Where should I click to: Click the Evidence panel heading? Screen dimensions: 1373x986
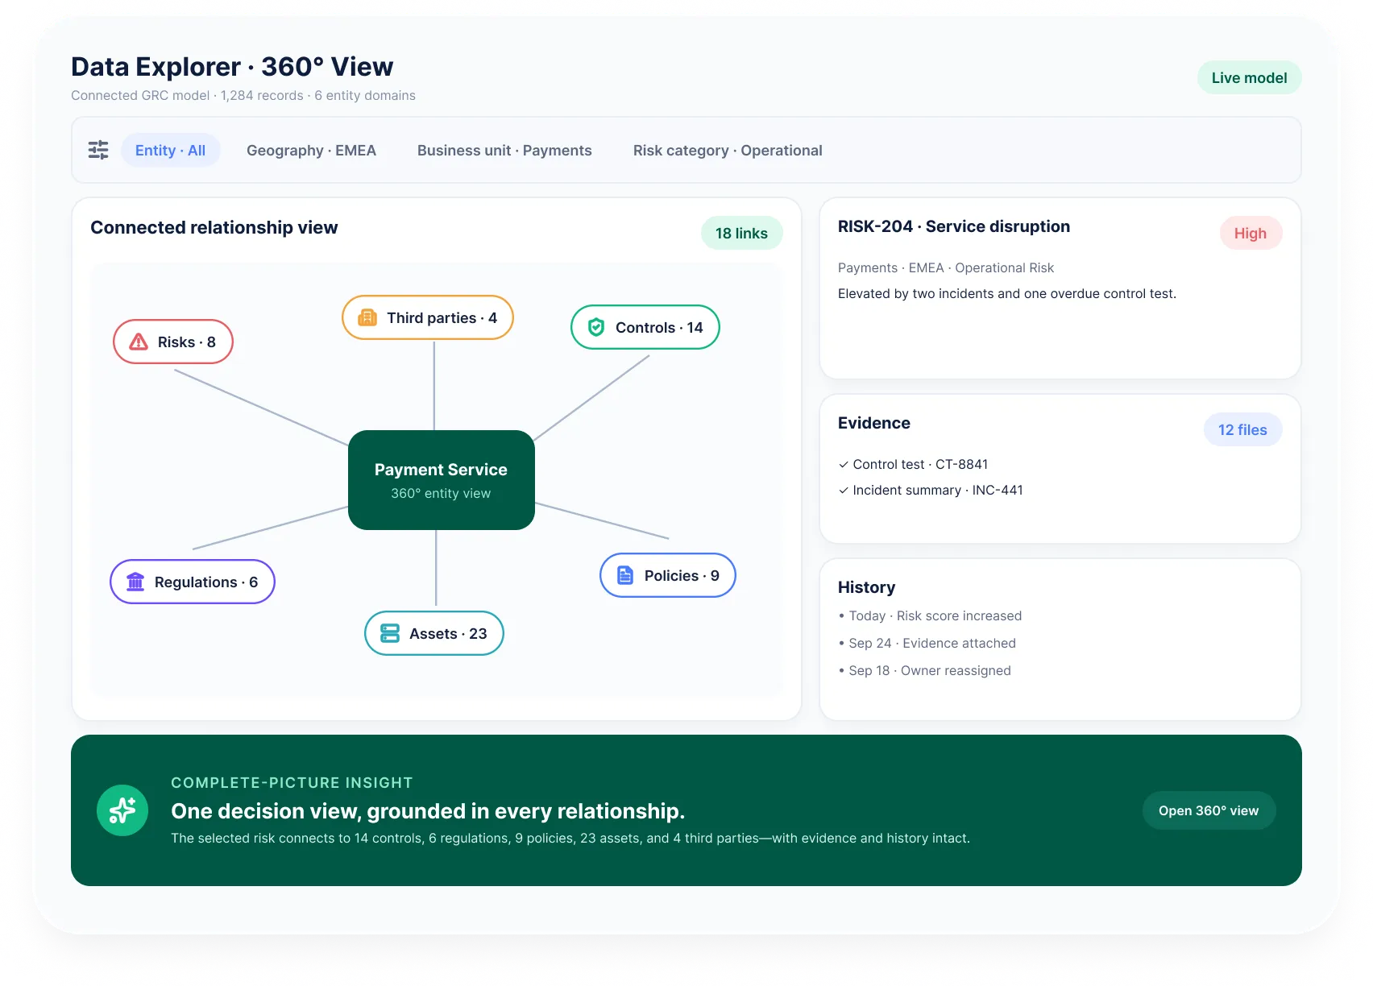874,423
